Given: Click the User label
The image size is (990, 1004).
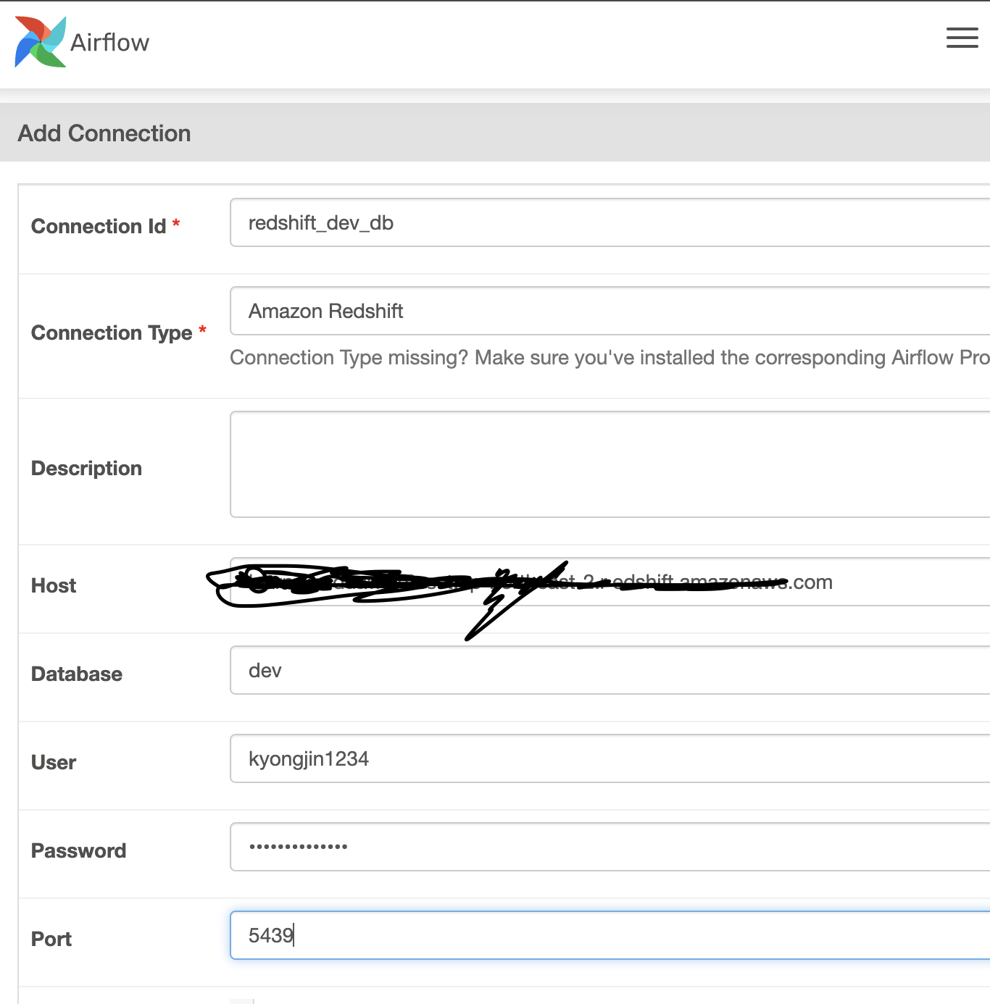Looking at the screenshot, I should pyautogui.click(x=54, y=762).
